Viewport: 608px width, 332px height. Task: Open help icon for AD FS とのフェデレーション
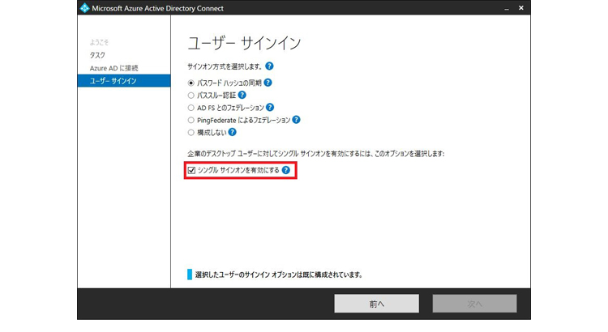coord(270,108)
